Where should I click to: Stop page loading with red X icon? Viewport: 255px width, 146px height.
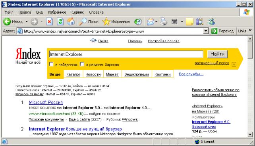(x=49, y=21)
